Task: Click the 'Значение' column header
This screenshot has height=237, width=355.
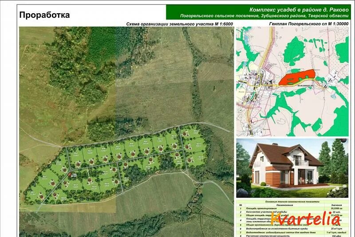Action: [x=336, y=205]
